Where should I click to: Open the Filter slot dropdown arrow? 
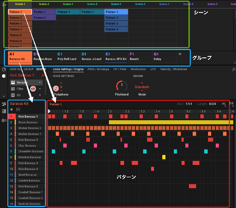pyautogui.click(x=40, y=89)
